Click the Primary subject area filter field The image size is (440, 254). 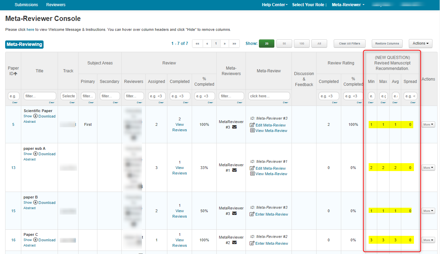[x=88, y=96]
